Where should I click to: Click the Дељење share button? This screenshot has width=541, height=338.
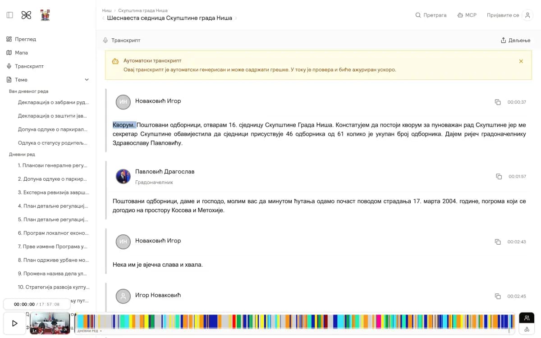click(515, 40)
